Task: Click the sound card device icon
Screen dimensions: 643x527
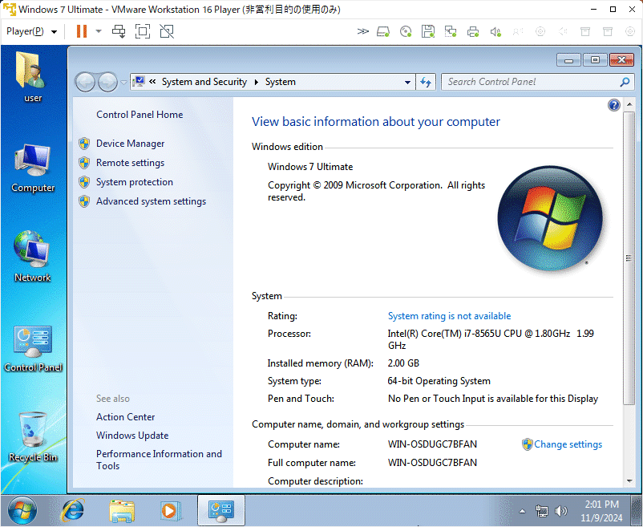Action: click(x=495, y=31)
